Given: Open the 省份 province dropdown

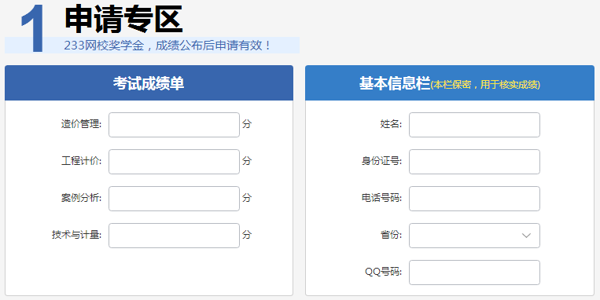Looking at the screenshot, I should click(x=474, y=236).
